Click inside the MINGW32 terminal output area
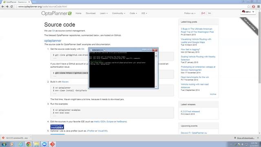261x147 pixels. pyautogui.click(x=122, y=70)
